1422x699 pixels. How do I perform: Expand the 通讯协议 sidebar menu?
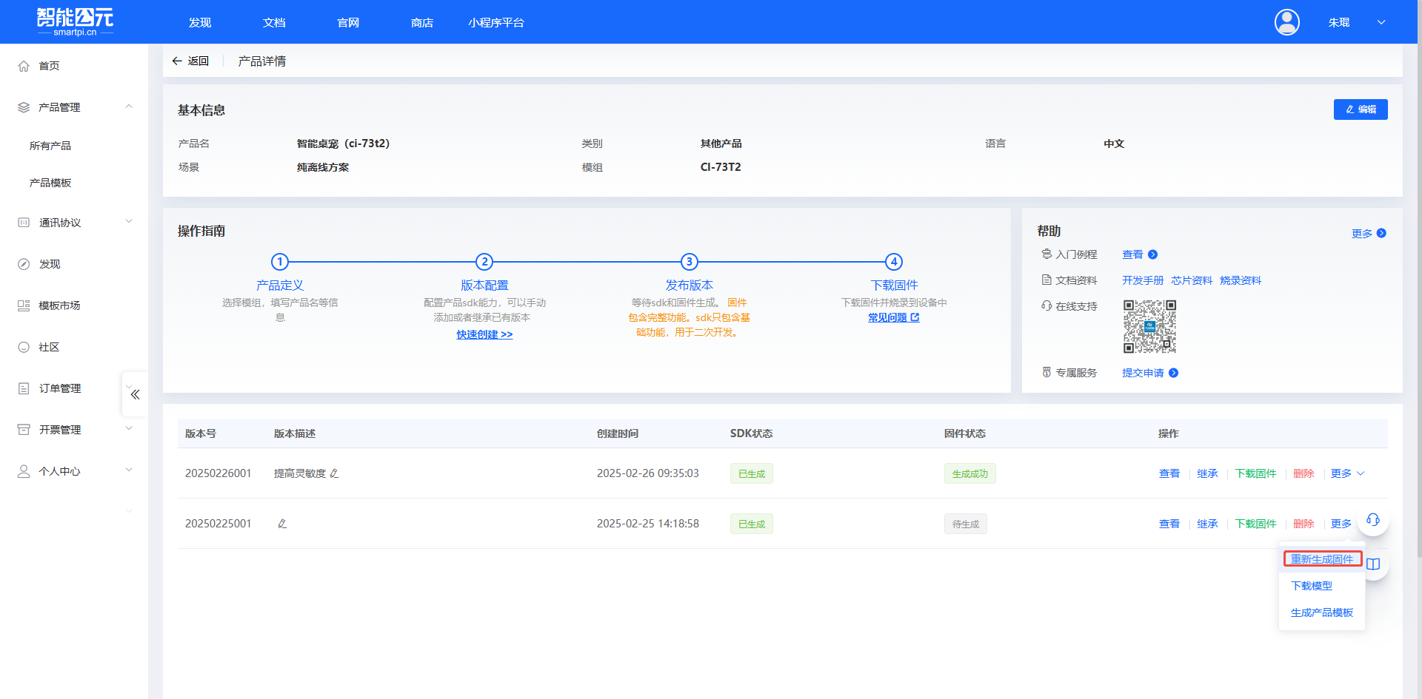129,223
